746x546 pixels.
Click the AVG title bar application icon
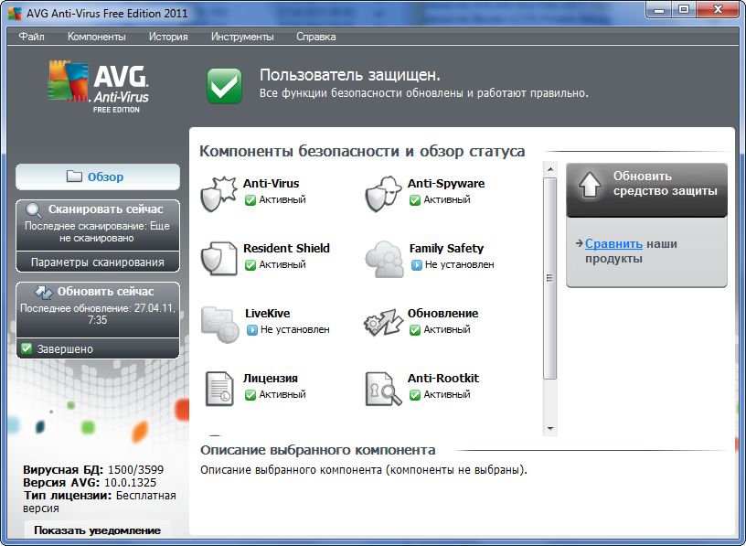click(x=15, y=13)
